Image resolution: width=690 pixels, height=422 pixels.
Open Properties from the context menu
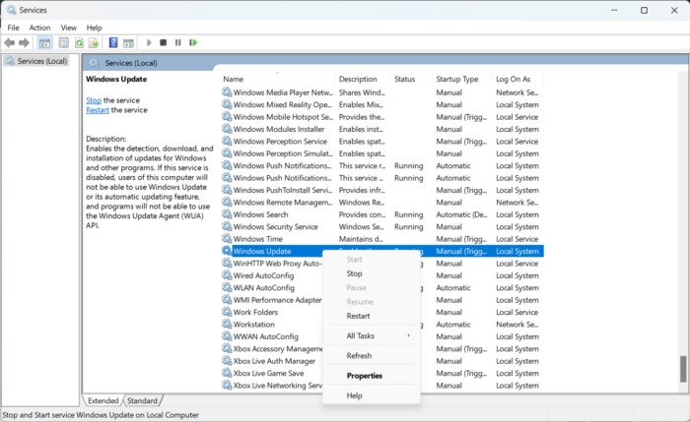(x=365, y=376)
